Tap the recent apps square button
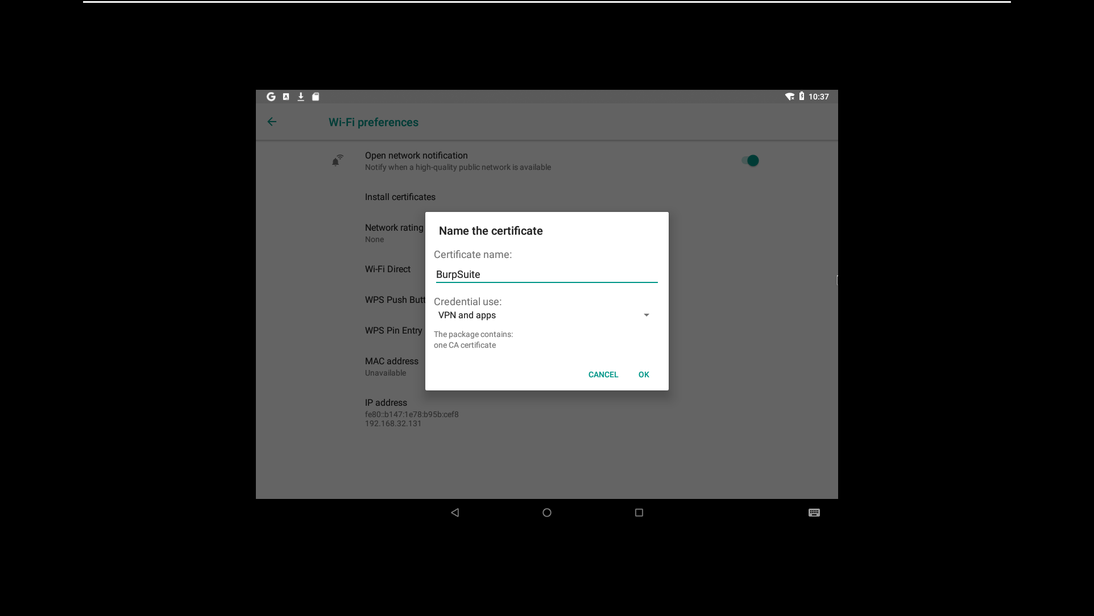This screenshot has width=1094, height=616. tap(639, 513)
